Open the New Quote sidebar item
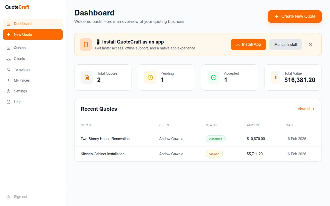330x206 pixels. (33, 35)
